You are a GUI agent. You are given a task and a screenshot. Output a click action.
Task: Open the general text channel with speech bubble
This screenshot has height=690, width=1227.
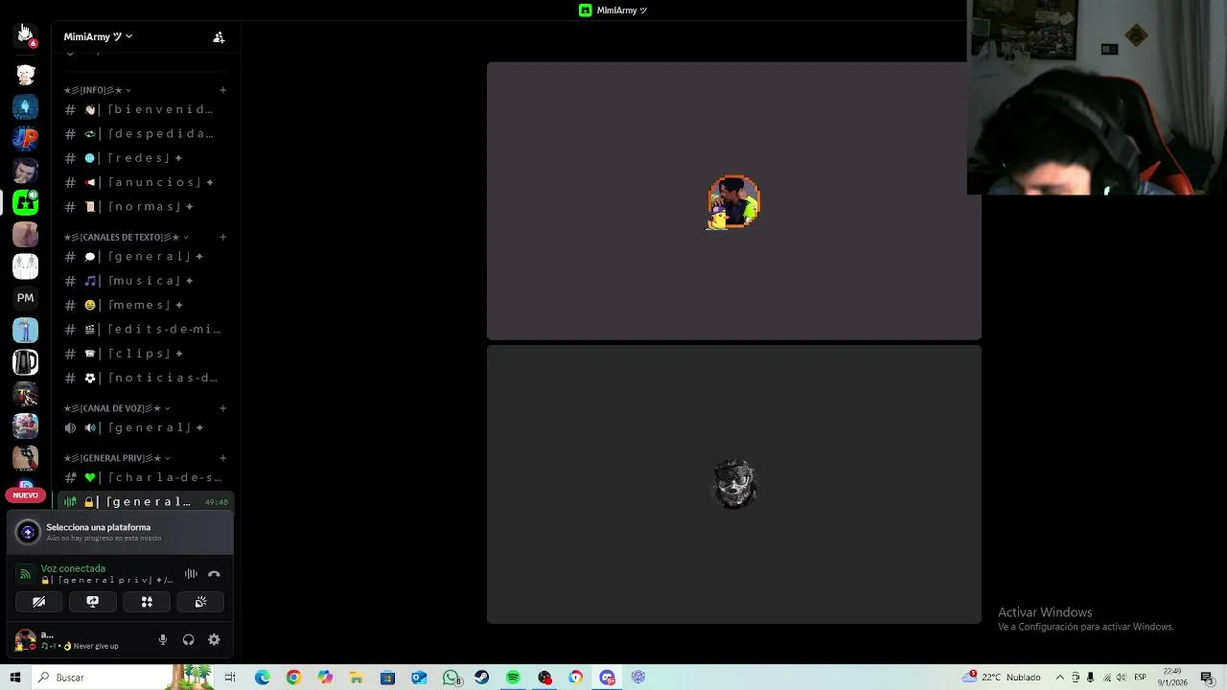click(x=145, y=257)
